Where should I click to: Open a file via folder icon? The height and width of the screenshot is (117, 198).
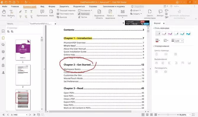point(6,2)
